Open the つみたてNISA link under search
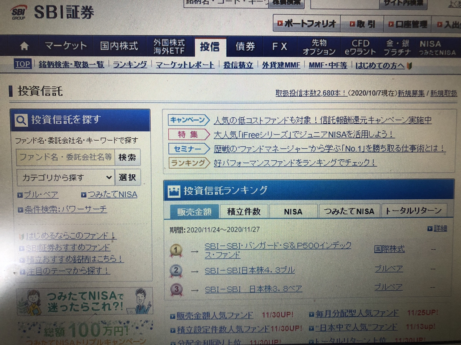The image size is (461, 345). tap(112, 195)
